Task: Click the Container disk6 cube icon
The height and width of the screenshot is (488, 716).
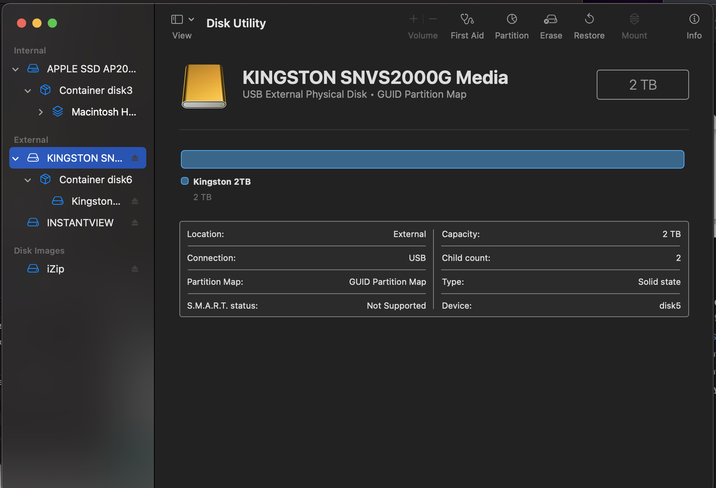Action: (x=45, y=180)
